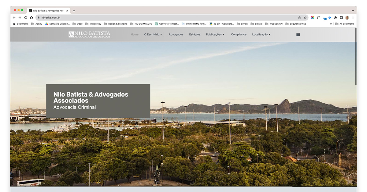The width and height of the screenshot is (367, 192).
Task: Go to the Compliance page
Action: point(239,34)
